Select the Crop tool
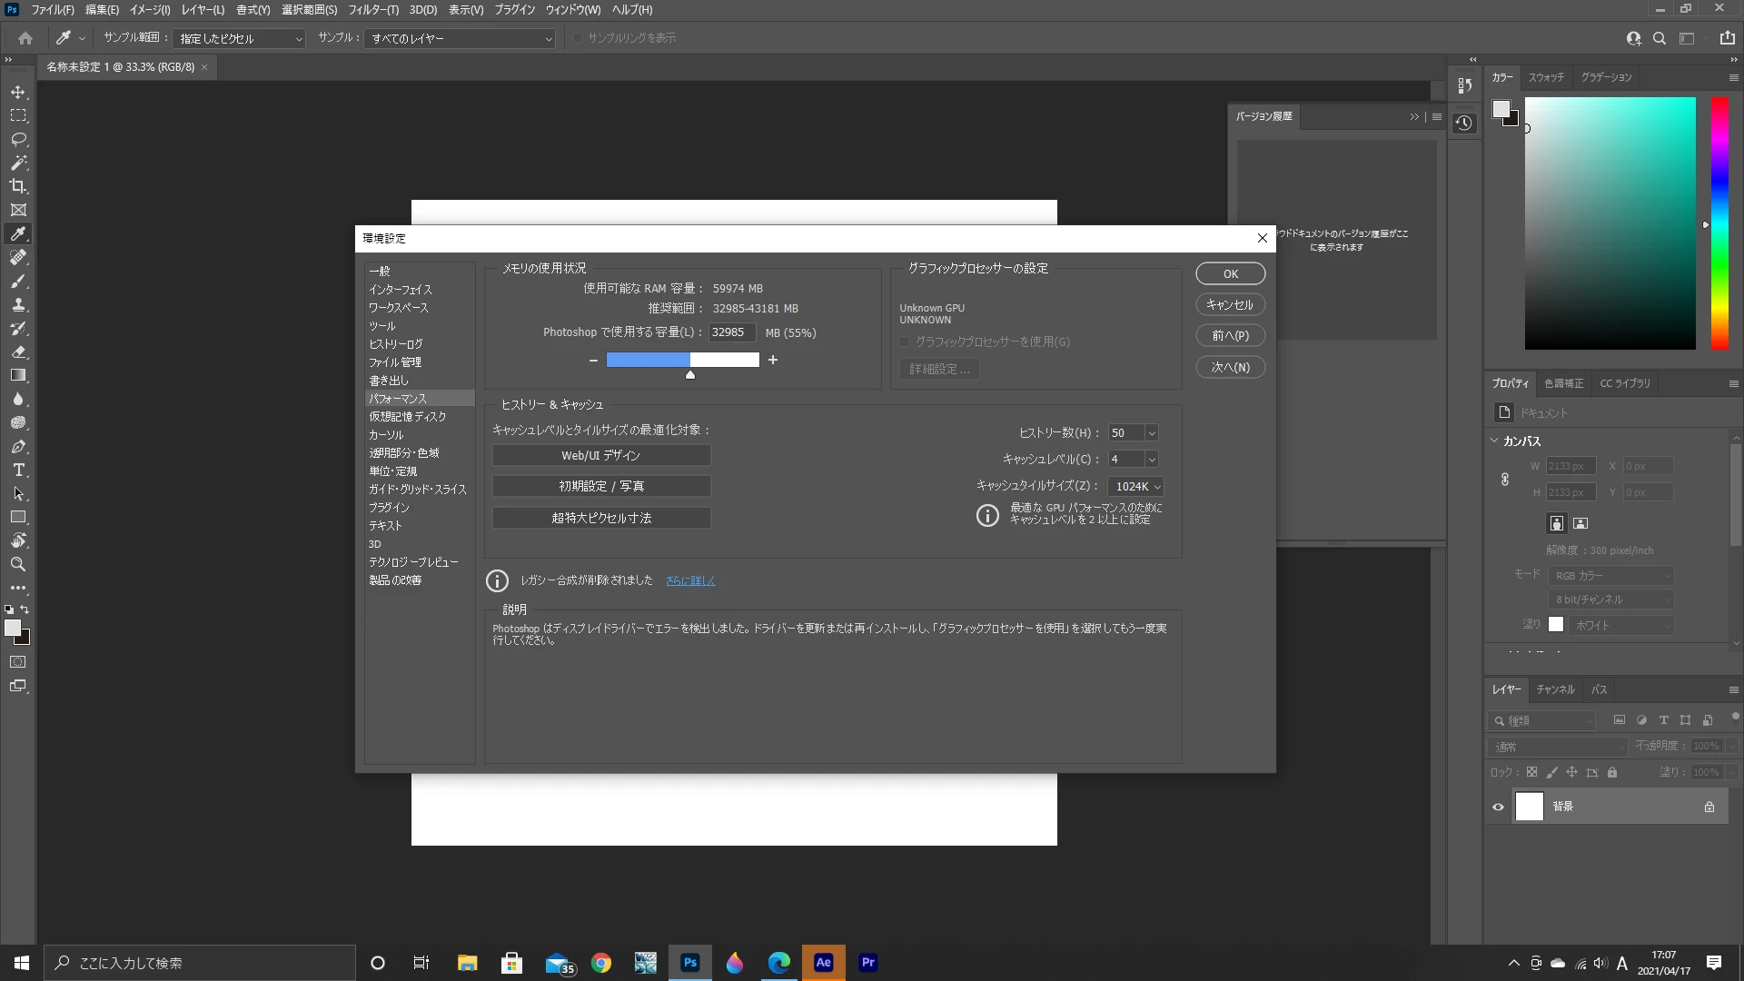This screenshot has height=981, width=1744. point(18,186)
